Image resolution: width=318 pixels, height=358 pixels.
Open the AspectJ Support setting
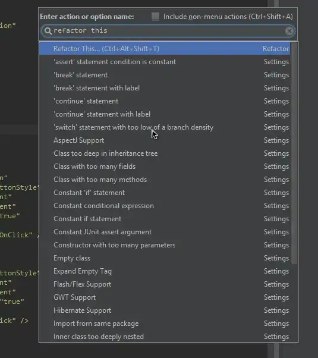(165, 140)
